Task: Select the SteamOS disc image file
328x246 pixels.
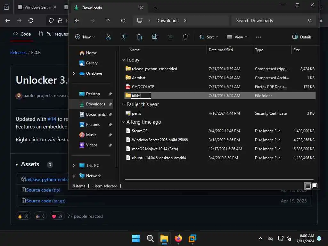Action: point(220,131)
